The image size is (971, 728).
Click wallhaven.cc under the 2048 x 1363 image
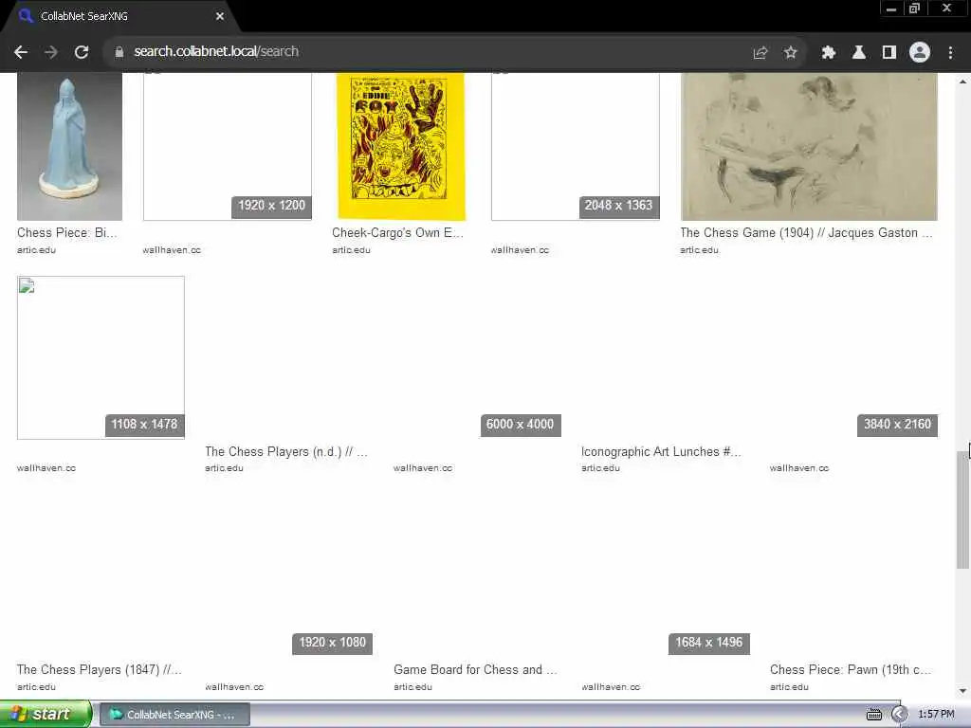[x=521, y=250]
